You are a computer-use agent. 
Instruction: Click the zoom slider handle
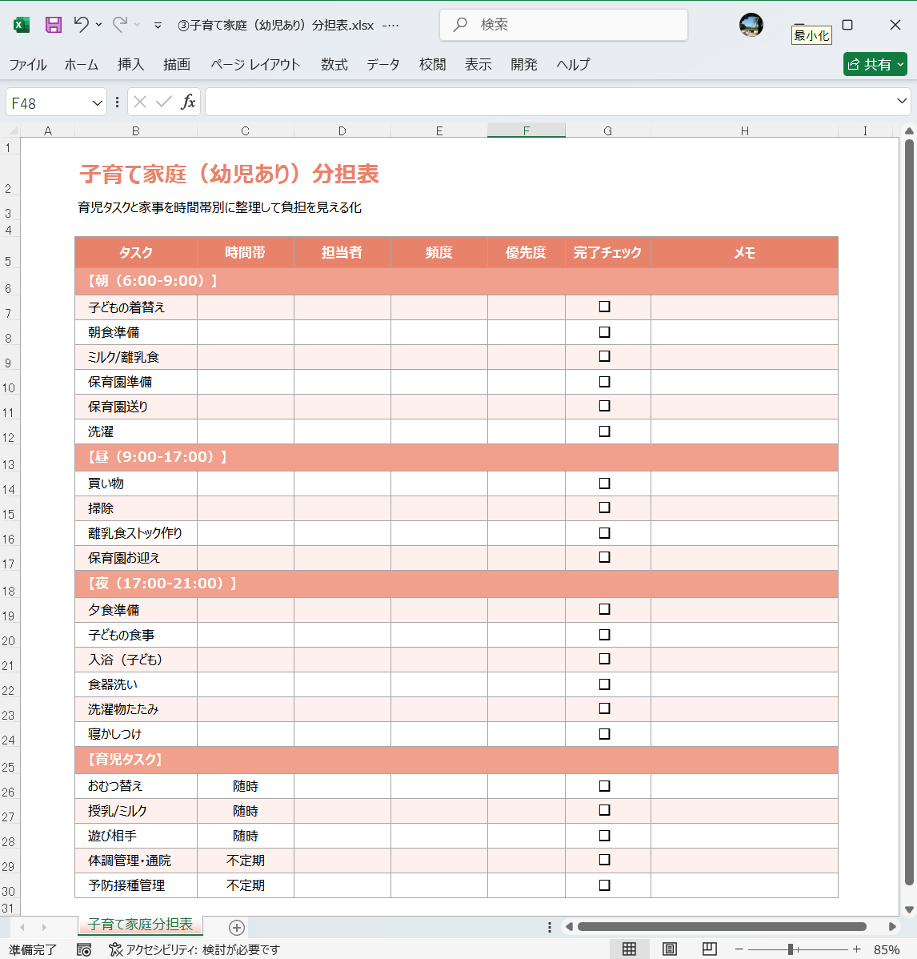[791, 949]
